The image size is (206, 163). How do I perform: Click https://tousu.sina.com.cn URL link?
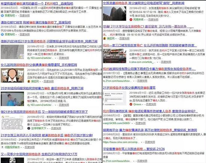point(121,142)
